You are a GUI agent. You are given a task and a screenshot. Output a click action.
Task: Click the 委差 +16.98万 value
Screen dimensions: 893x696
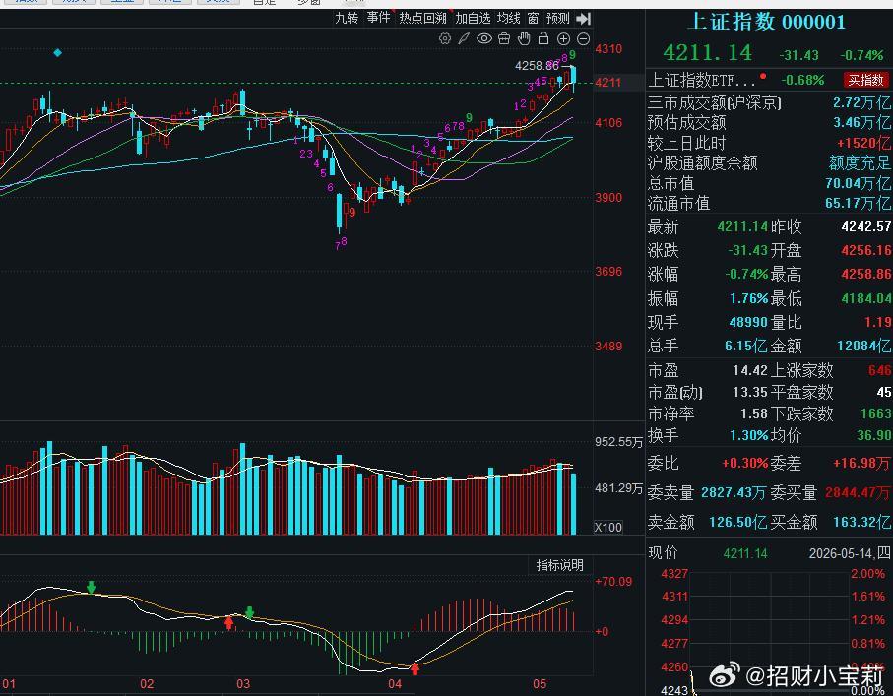pos(861,463)
